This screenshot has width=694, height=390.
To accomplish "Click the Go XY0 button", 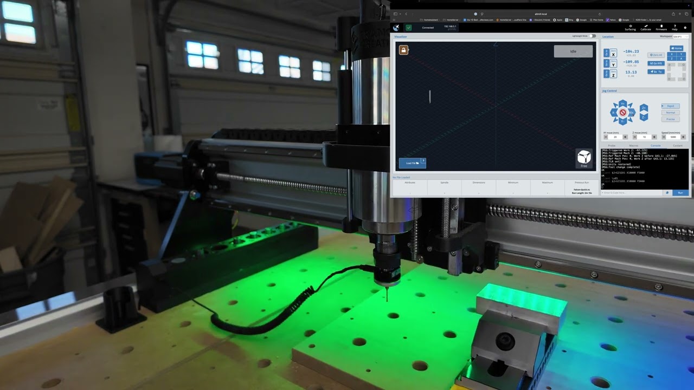I will click(656, 63).
